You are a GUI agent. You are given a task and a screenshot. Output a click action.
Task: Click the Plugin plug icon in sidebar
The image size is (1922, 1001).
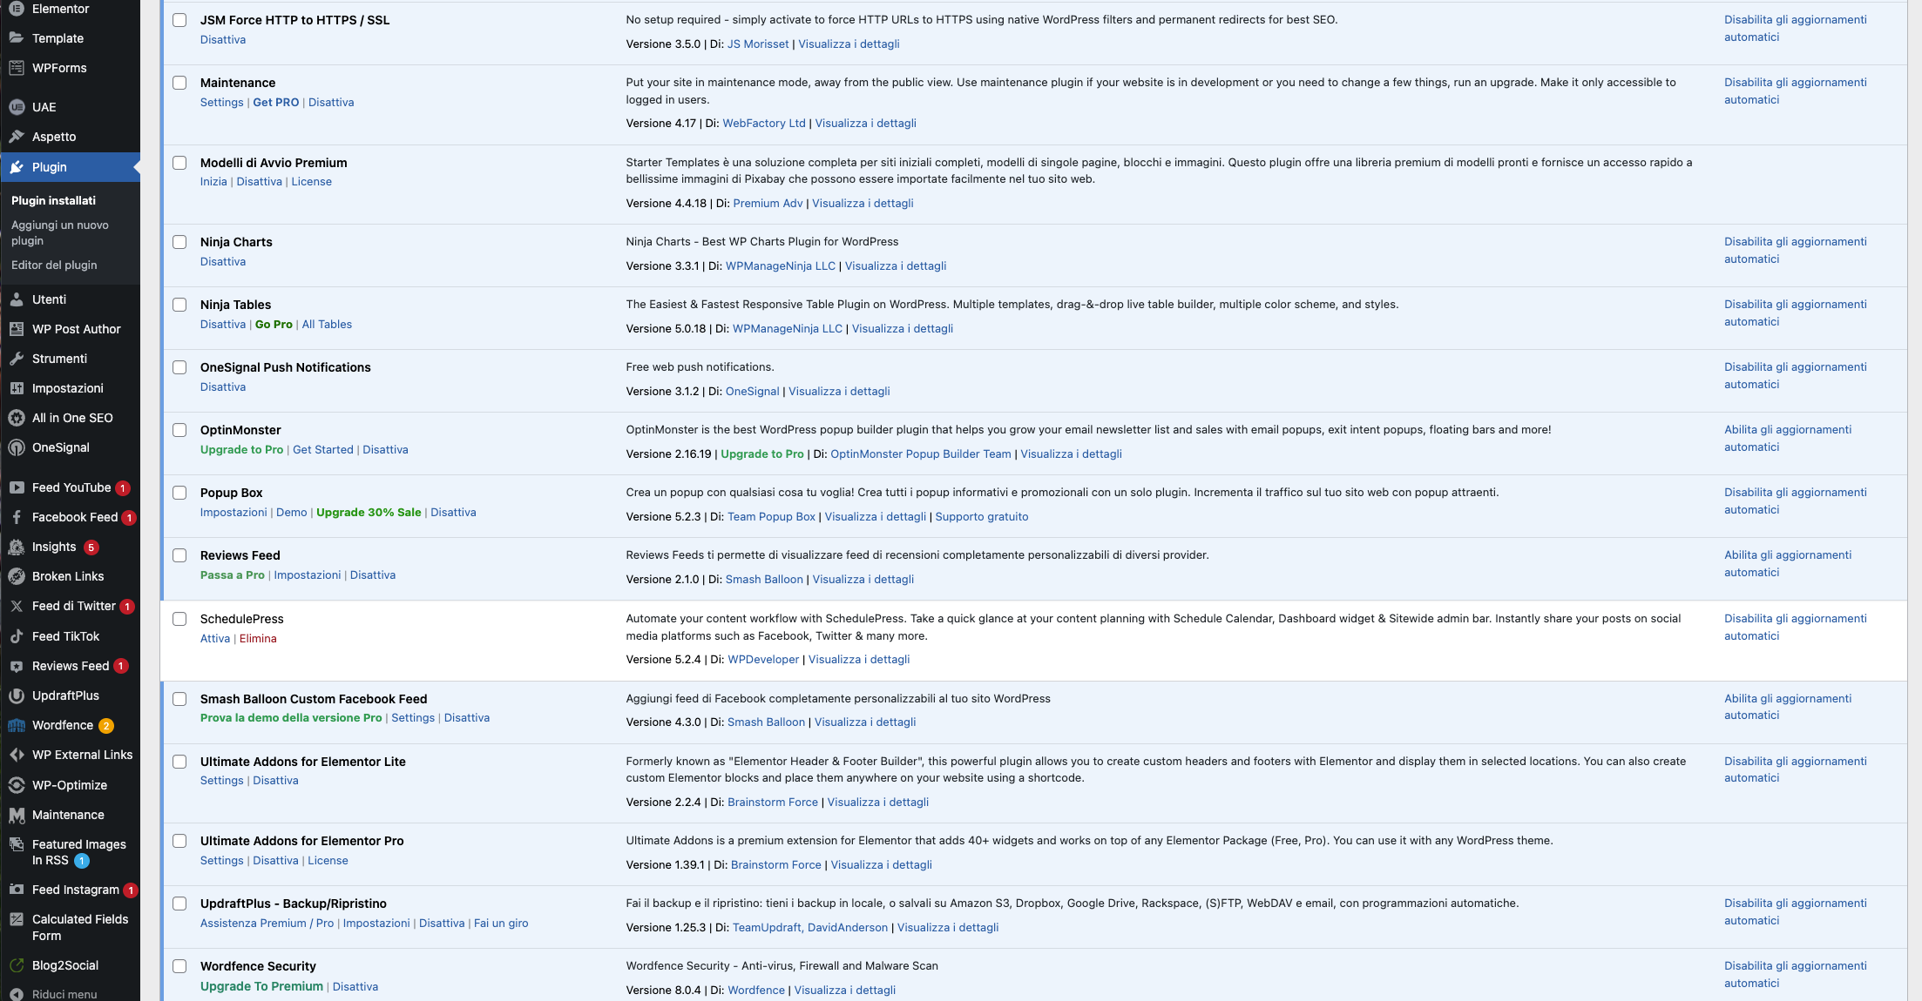pos(17,167)
